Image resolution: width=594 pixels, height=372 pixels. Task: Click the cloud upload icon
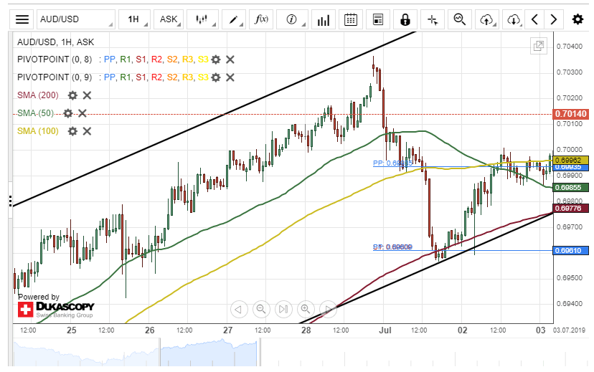coord(487,19)
